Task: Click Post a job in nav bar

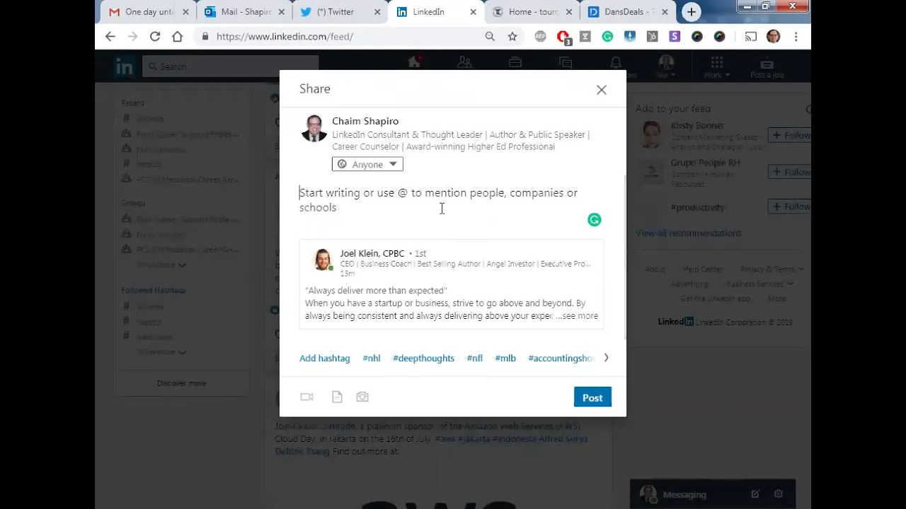Action: [767, 66]
